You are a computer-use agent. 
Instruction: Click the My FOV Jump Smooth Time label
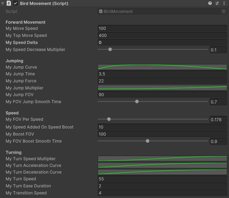click(x=33, y=101)
